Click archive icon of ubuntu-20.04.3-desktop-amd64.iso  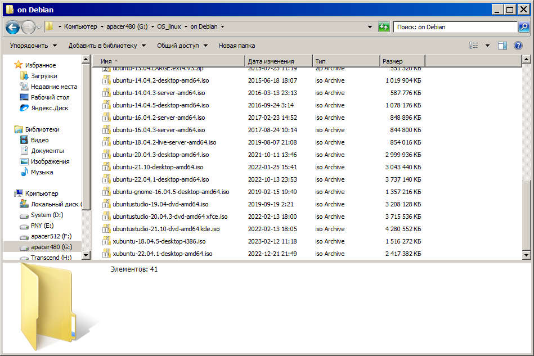106,155
